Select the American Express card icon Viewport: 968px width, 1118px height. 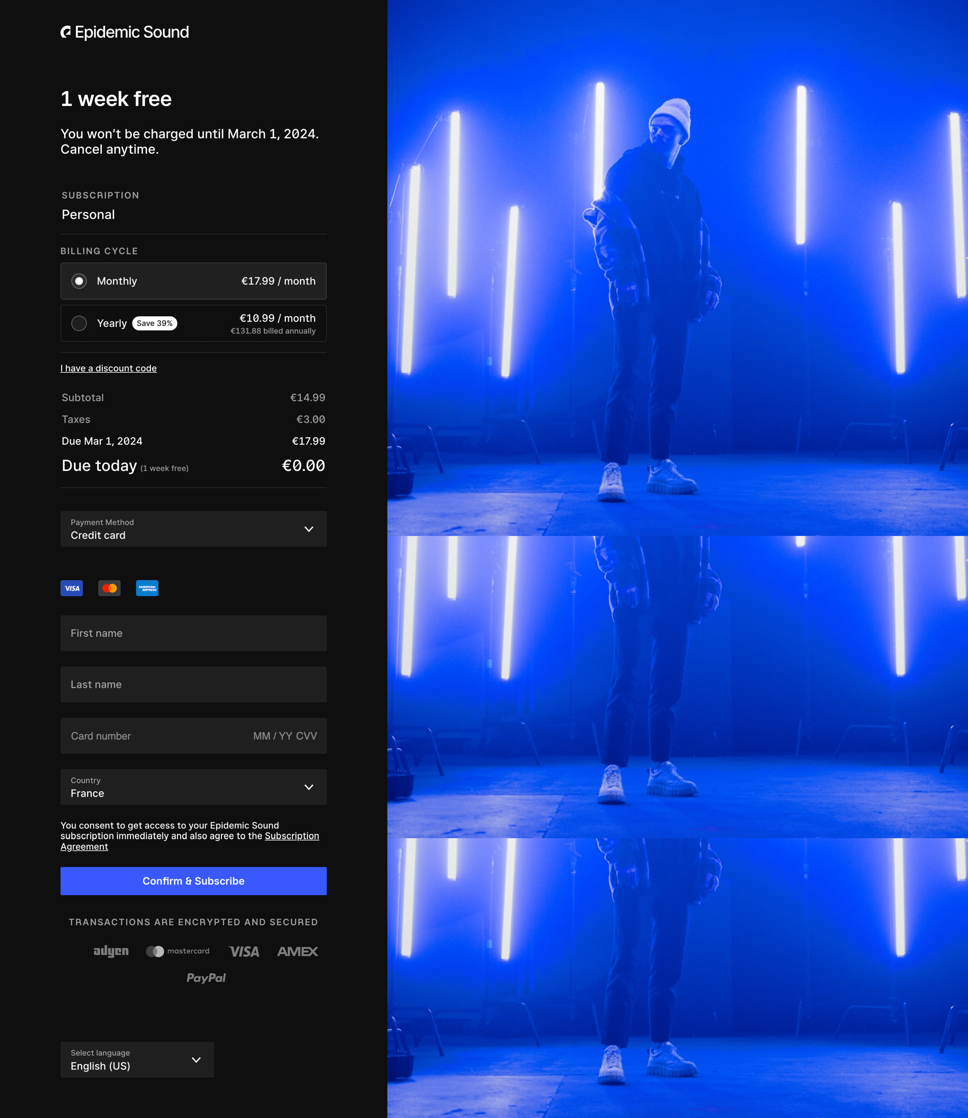147,588
